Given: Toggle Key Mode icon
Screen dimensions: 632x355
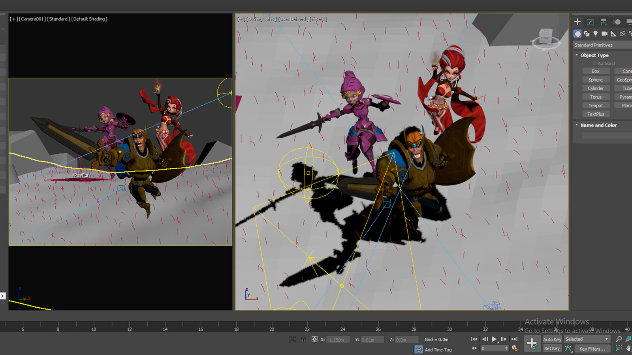Looking at the screenshot, I should [x=474, y=348].
